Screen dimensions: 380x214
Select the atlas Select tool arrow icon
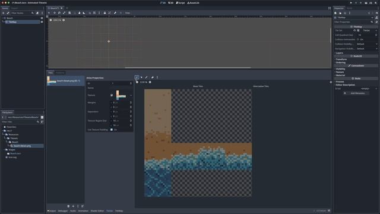141,77
